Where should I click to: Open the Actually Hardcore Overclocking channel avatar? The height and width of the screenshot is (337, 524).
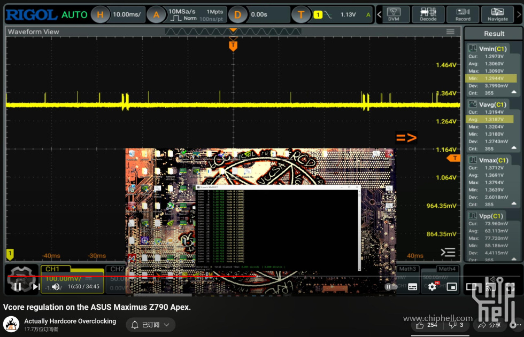[11, 324]
